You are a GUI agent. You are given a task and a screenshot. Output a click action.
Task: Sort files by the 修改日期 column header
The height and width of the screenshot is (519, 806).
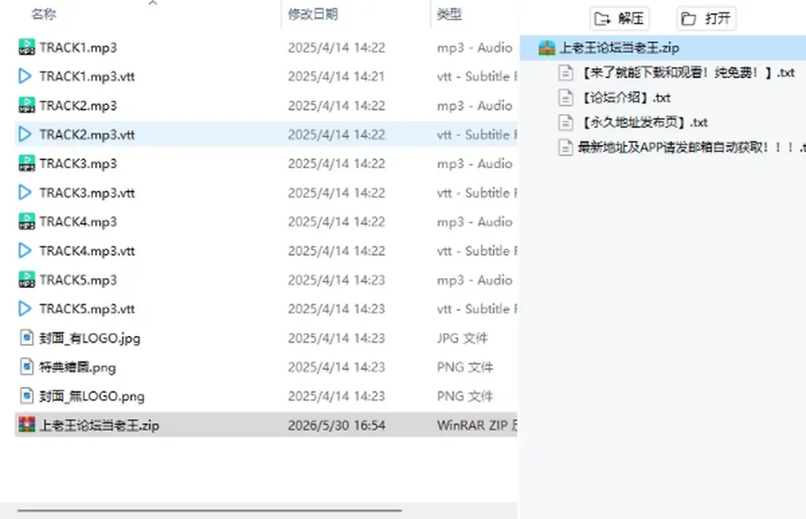(x=312, y=14)
